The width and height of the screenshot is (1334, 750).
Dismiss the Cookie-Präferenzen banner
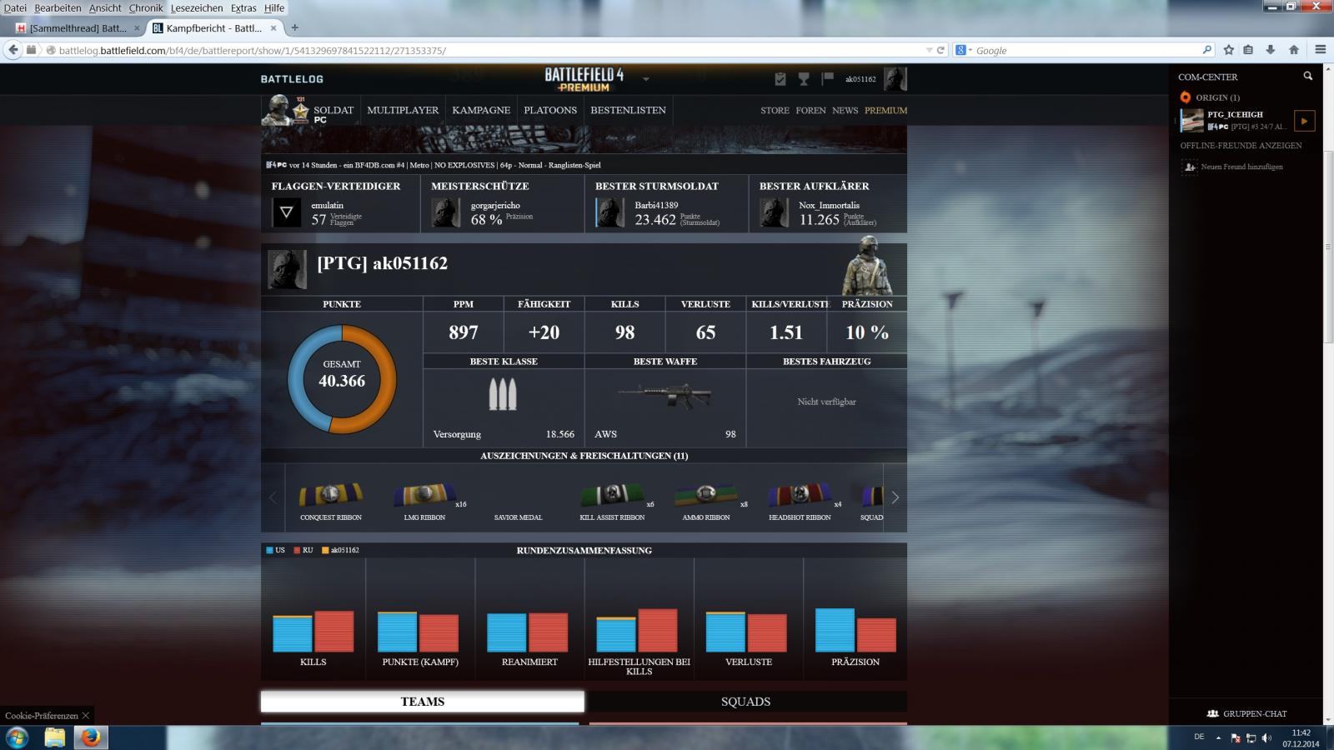click(85, 715)
